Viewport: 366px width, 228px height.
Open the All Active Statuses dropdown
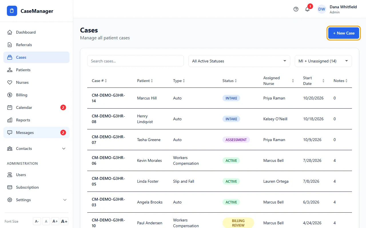239,61
